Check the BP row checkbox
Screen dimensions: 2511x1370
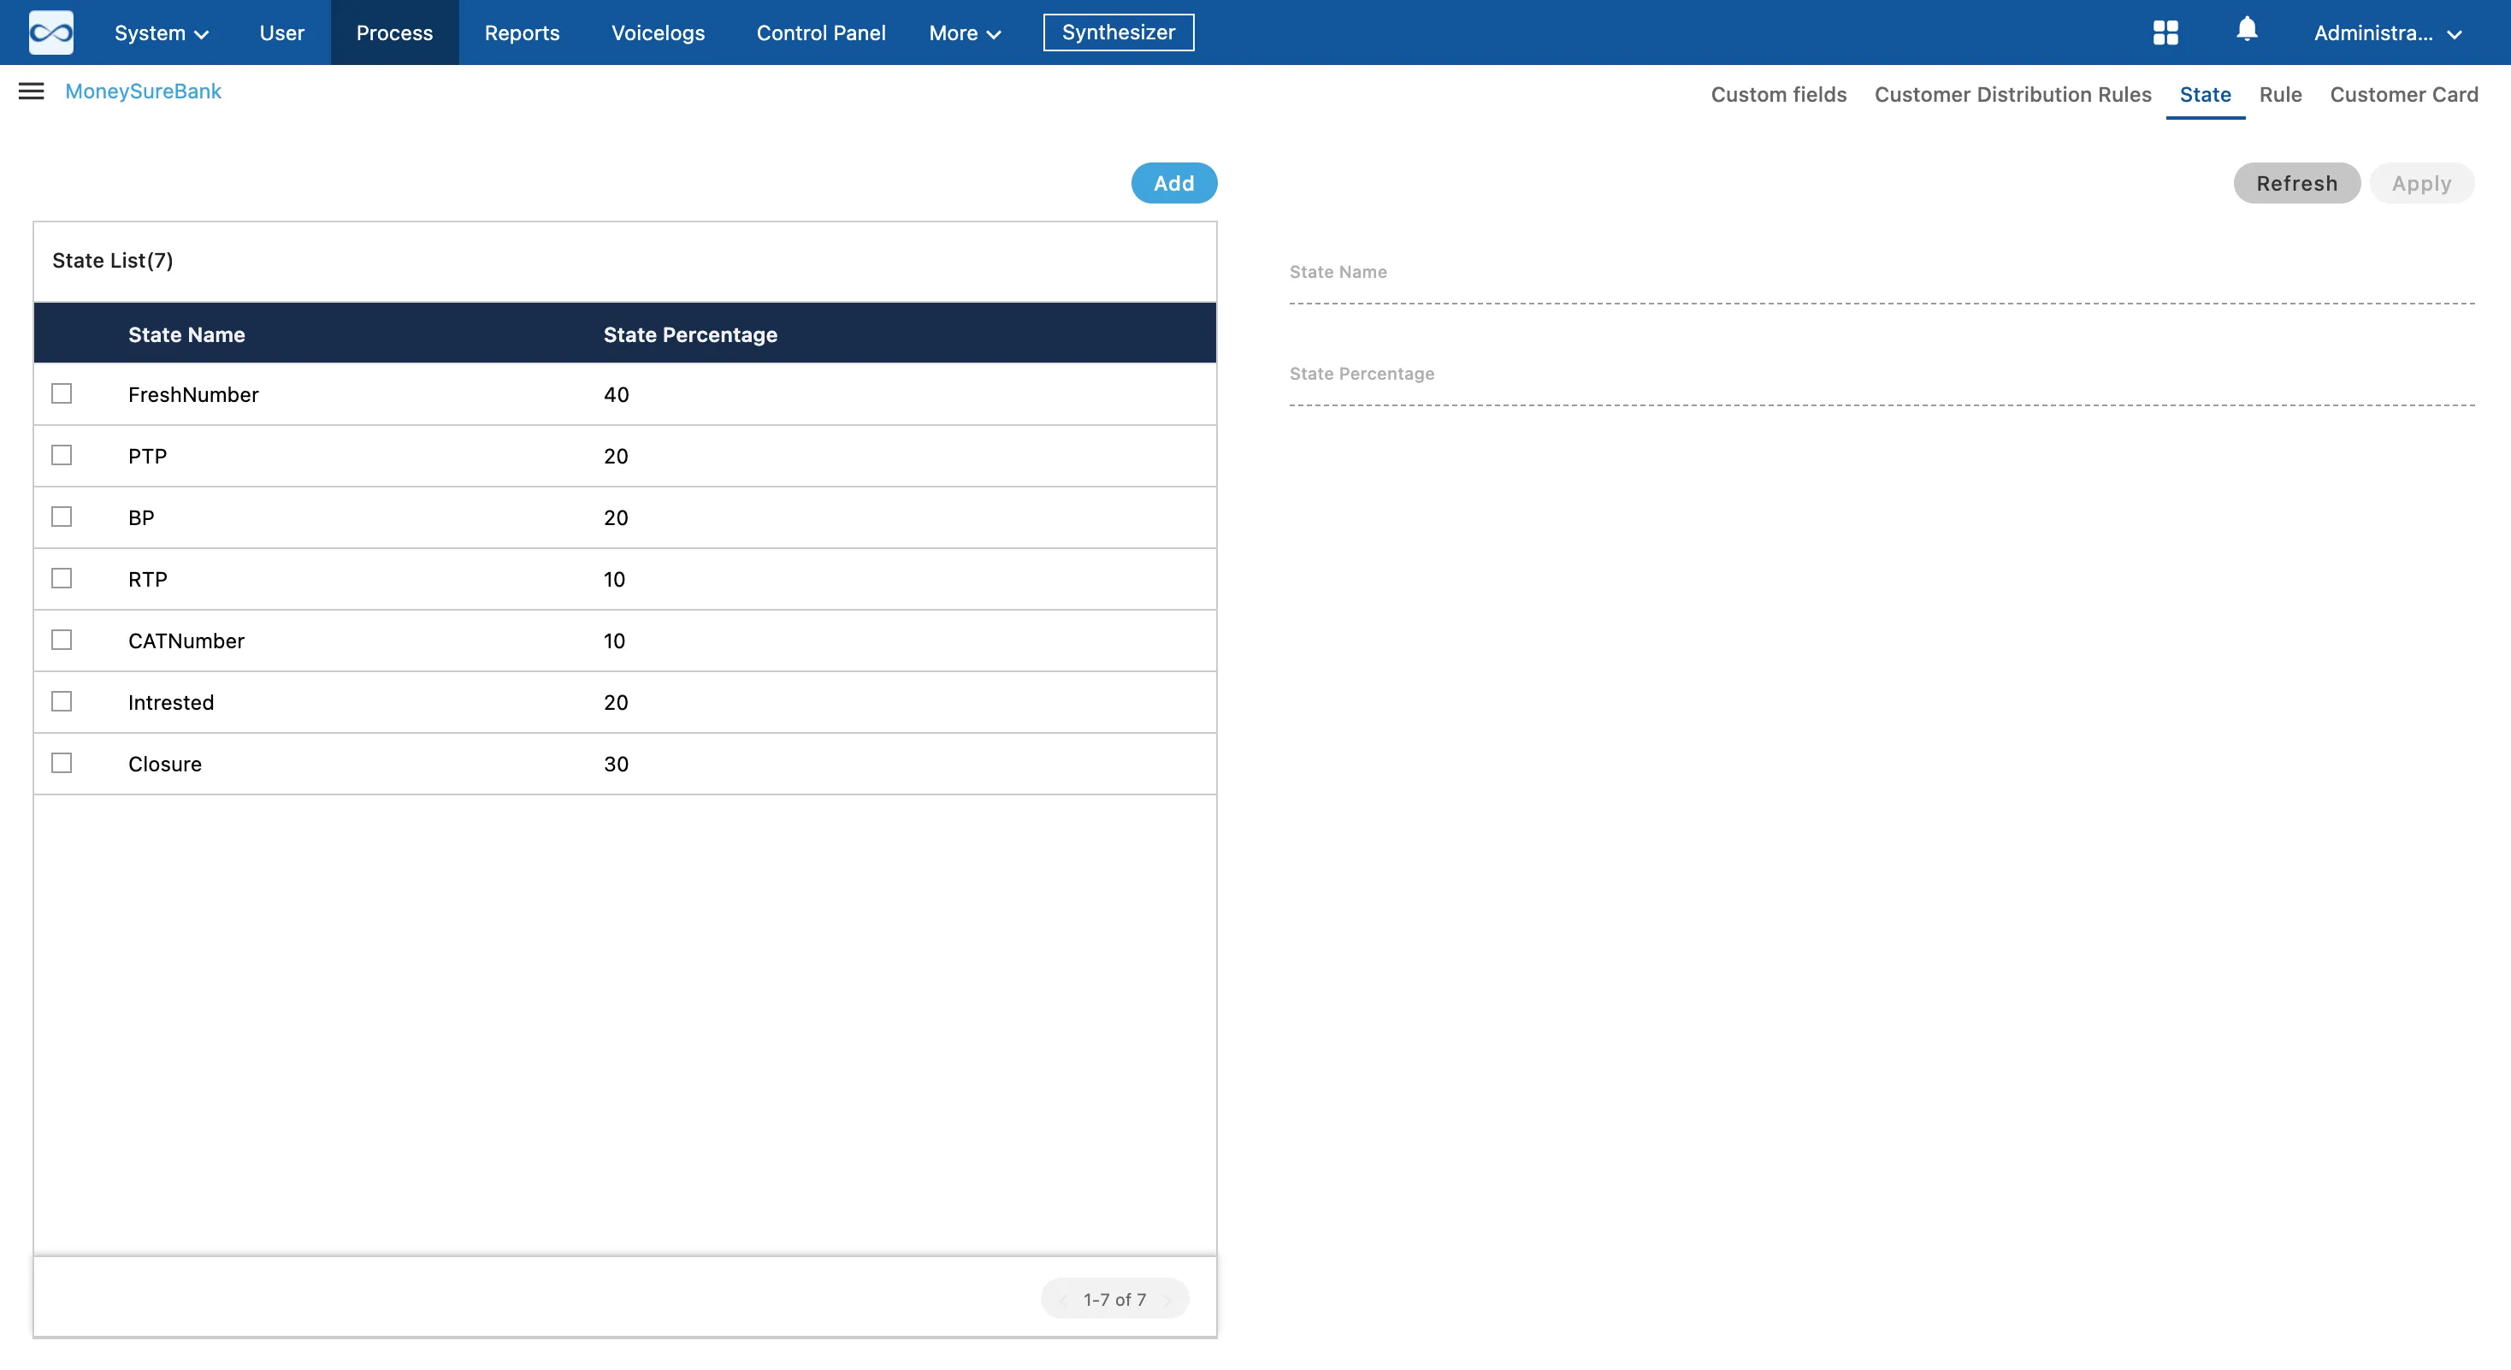[62, 517]
